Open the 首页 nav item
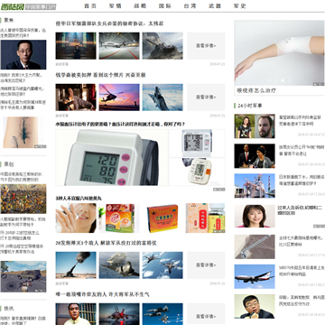Viewport: 325px width, 325px height. click(90, 6)
